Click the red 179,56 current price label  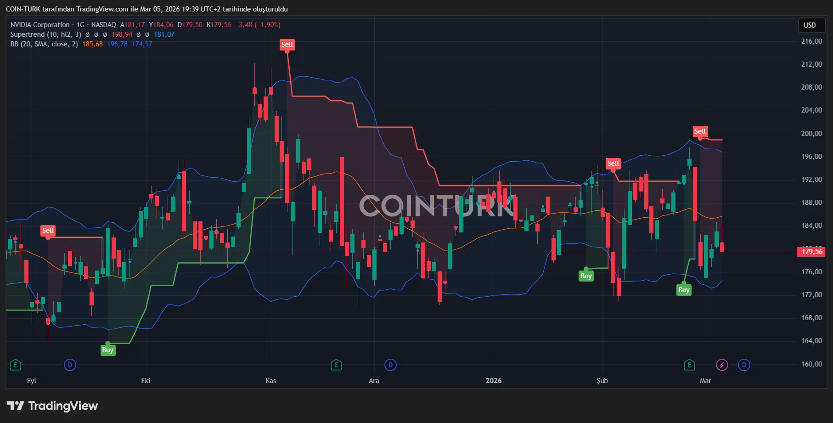pyautogui.click(x=811, y=252)
